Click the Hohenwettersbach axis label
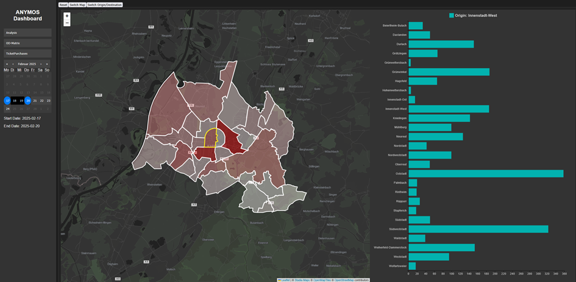 pyautogui.click(x=394, y=90)
